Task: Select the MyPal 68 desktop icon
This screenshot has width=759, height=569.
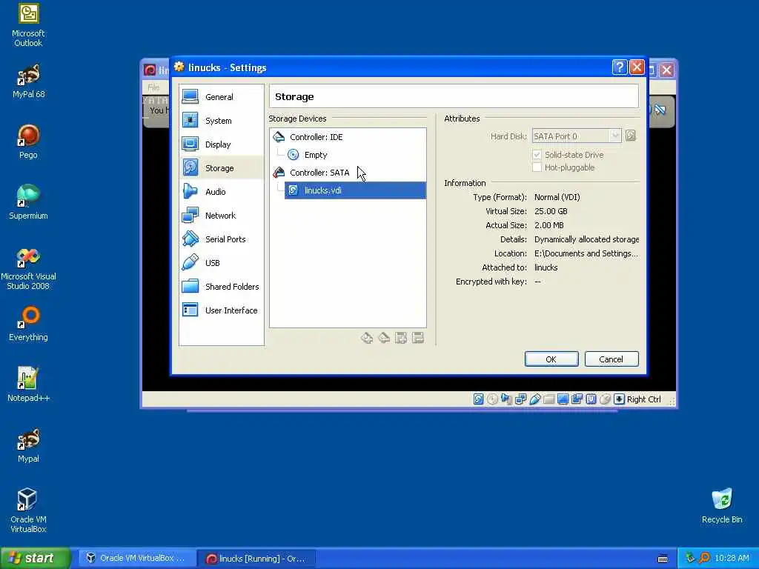Action: 28,81
